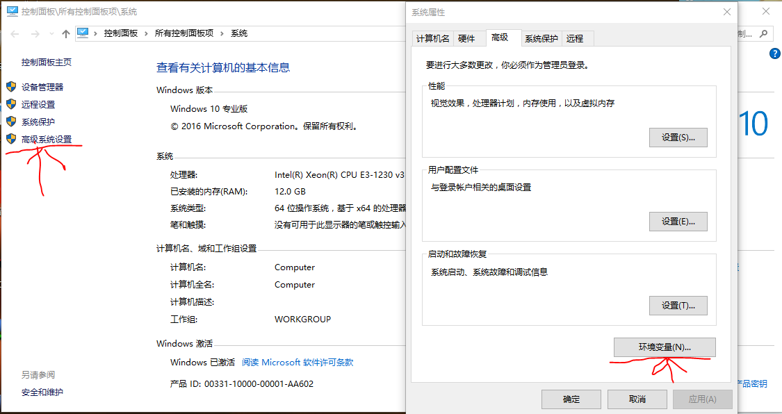Click 控制面板 in the address bar breadcrumb
The image size is (782, 414).
tap(121, 33)
